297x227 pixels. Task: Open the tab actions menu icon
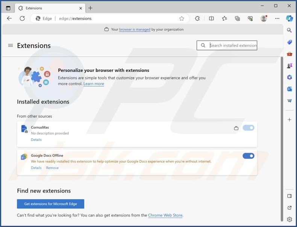point(8,8)
